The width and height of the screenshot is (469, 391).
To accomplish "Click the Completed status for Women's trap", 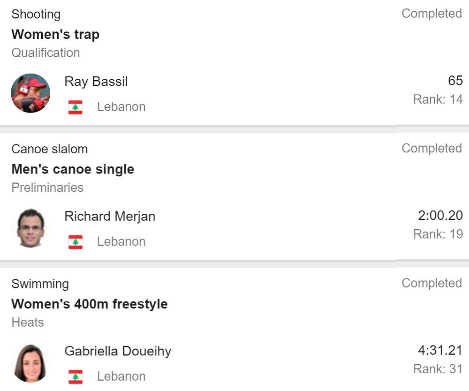I will (431, 14).
